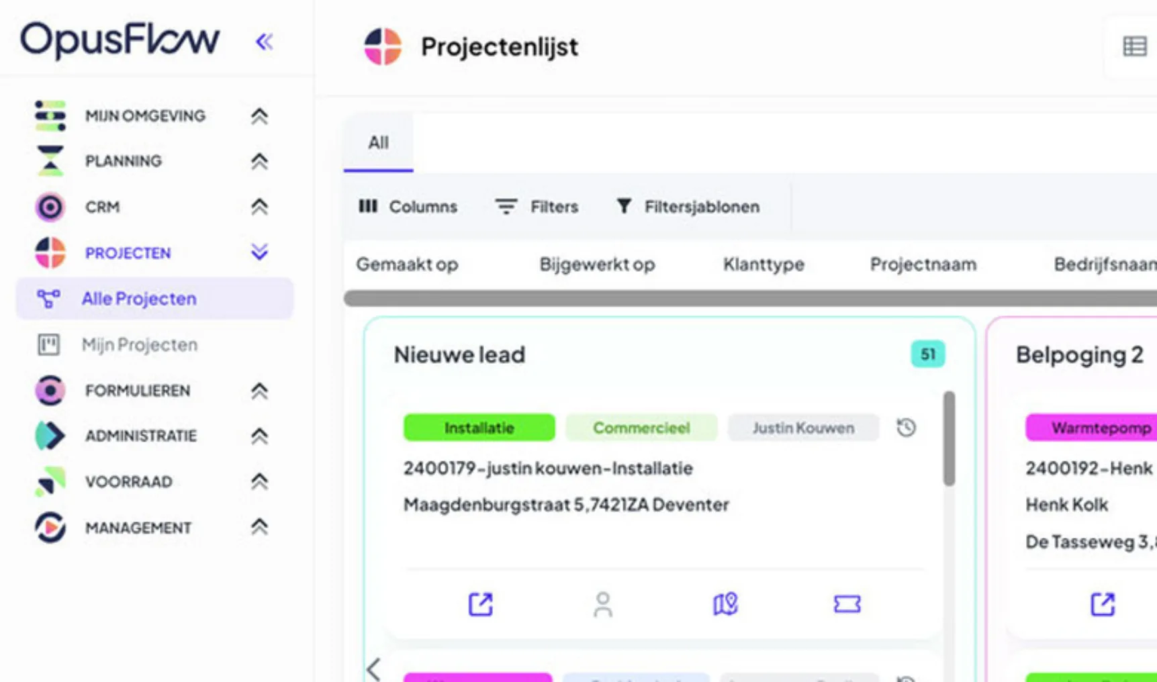1157x682 pixels.
Task: Click the Projecten pie icon in sidebar
Action: coord(50,253)
